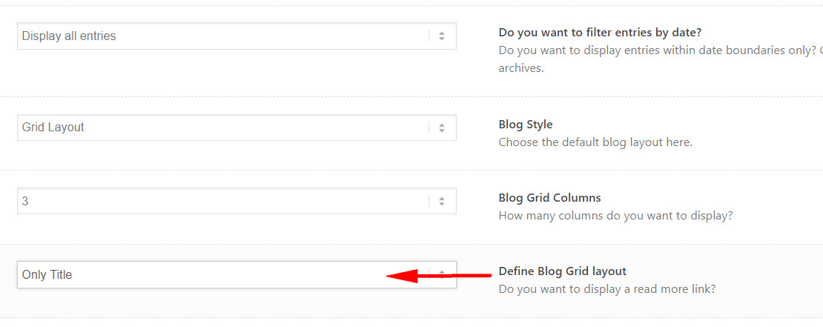Click the arrows icon on Only Title selector
Viewport: 823px width, 327px height.
442,274
